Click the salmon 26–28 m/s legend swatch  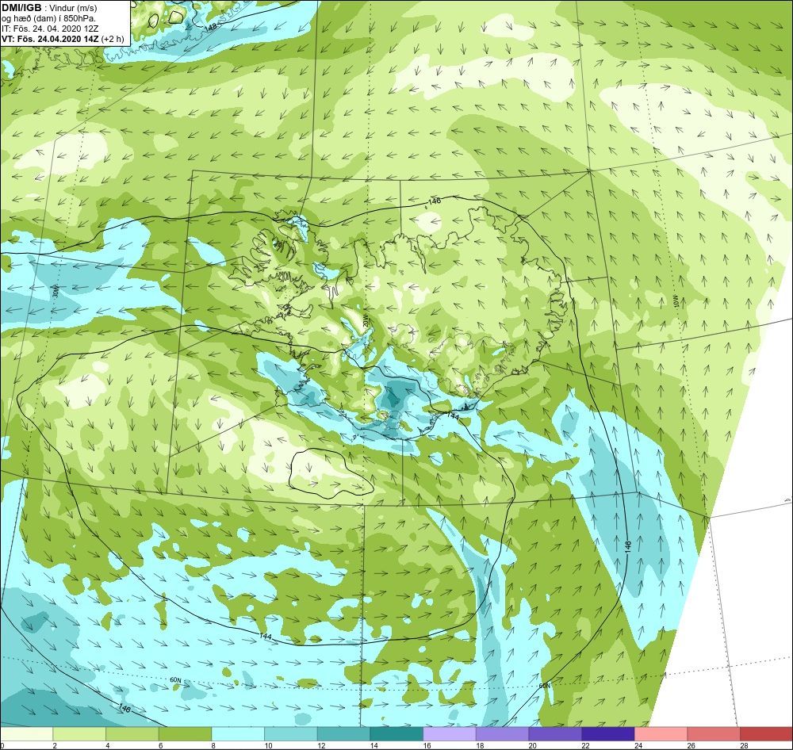(x=714, y=733)
